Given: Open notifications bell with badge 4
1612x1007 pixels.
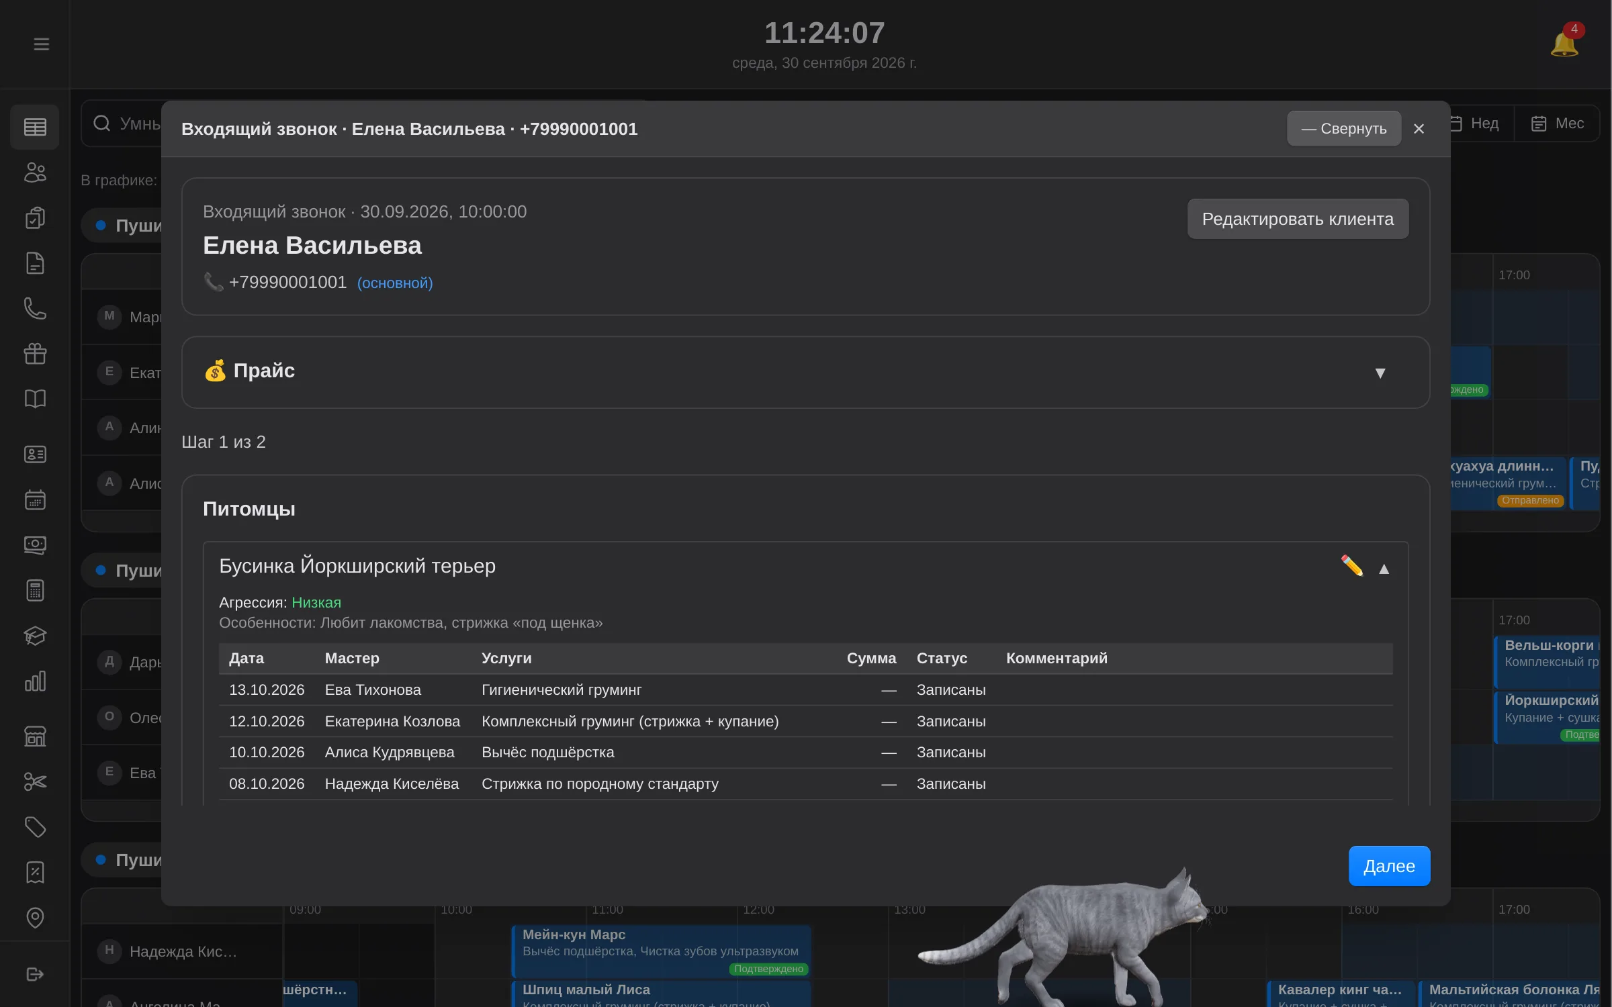Looking at the screenshot, I should click(x=1565, y=43).
